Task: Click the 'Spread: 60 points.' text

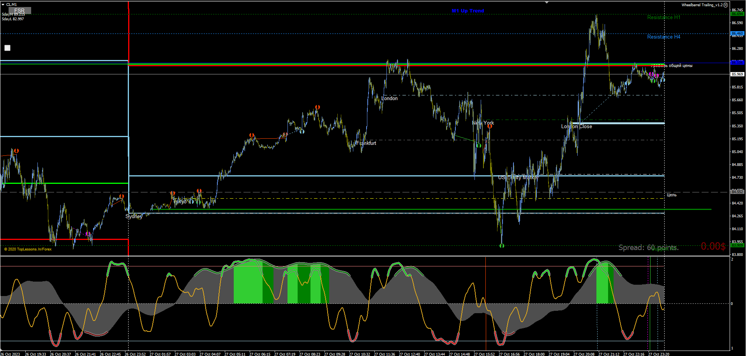Action: click(649, 247)
